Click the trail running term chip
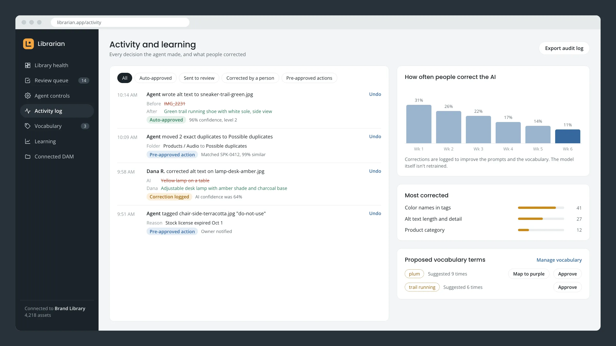This screenshot has width=616, height=346. [422, 287]
